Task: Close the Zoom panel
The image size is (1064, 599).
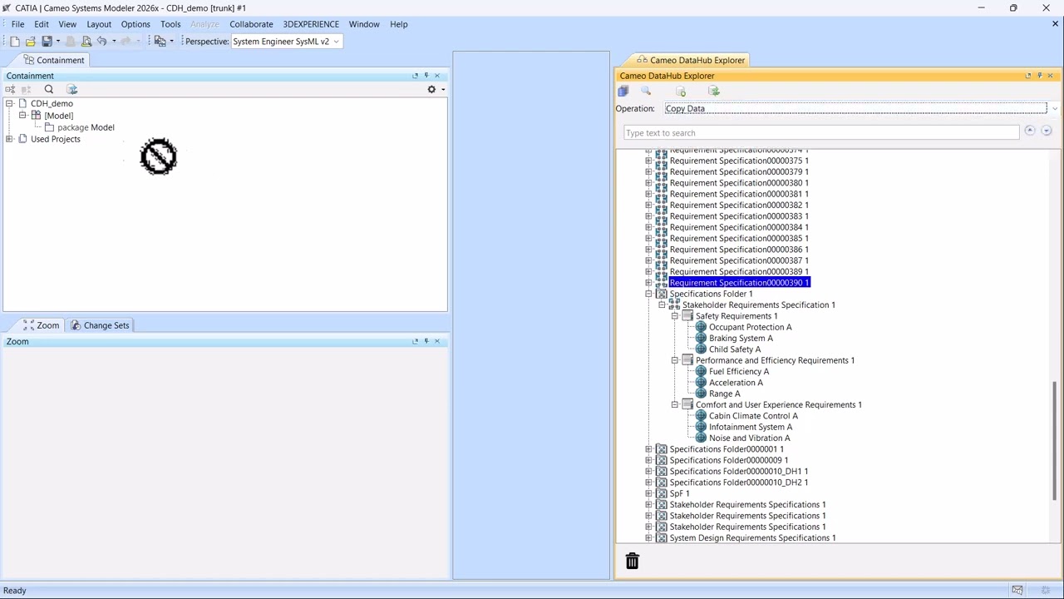Action: [x=437, y=341]
